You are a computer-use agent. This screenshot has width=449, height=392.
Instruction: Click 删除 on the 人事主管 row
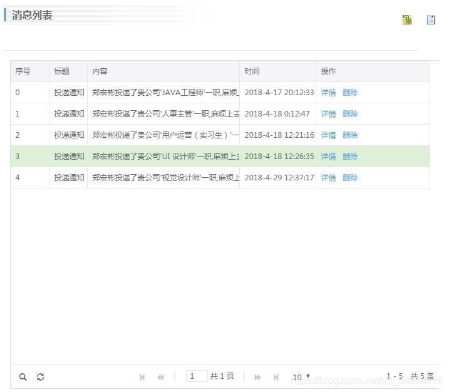tap(350, 114)
